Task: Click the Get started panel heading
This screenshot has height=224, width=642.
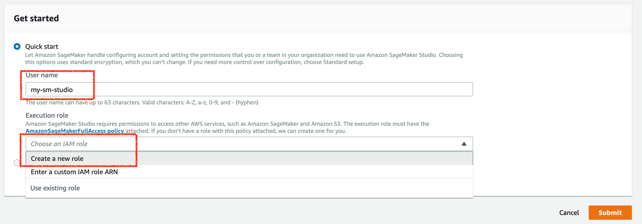Action: coord(36,19)
